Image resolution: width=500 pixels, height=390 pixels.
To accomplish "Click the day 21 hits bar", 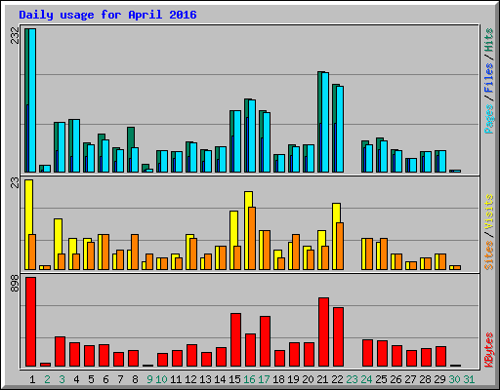I will (319, 122).
